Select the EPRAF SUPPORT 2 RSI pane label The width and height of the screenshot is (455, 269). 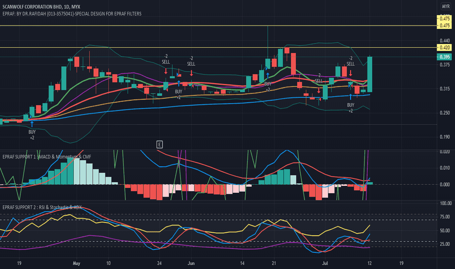click(42, 207)
